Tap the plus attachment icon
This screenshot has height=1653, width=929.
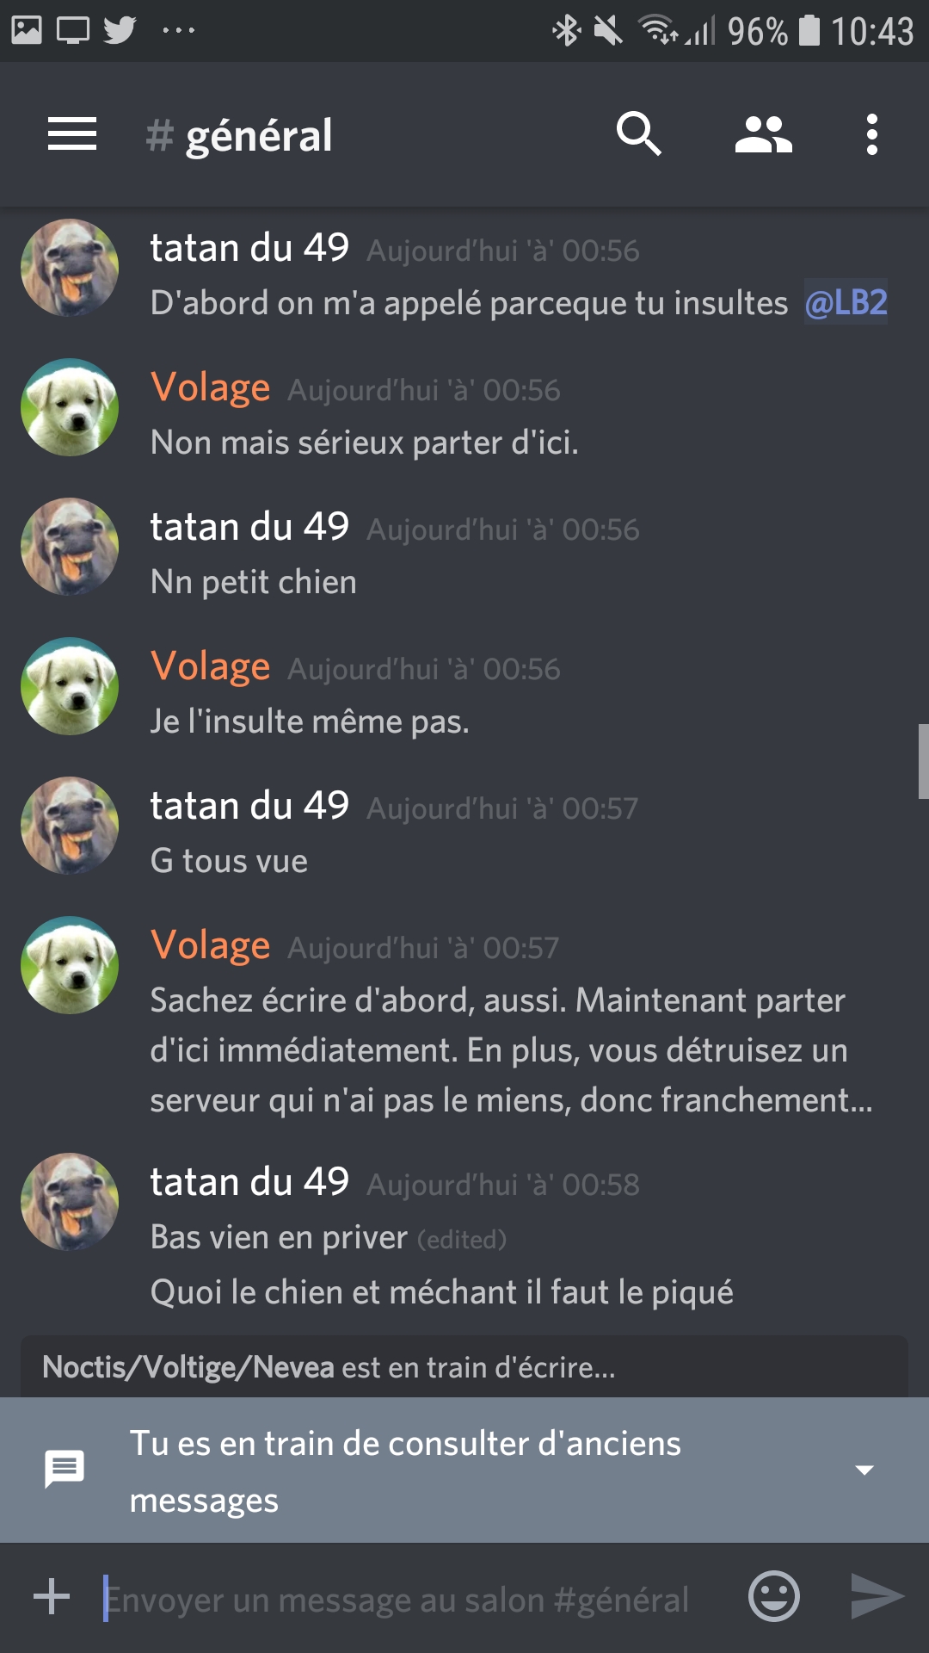(x=52, y=1596)
